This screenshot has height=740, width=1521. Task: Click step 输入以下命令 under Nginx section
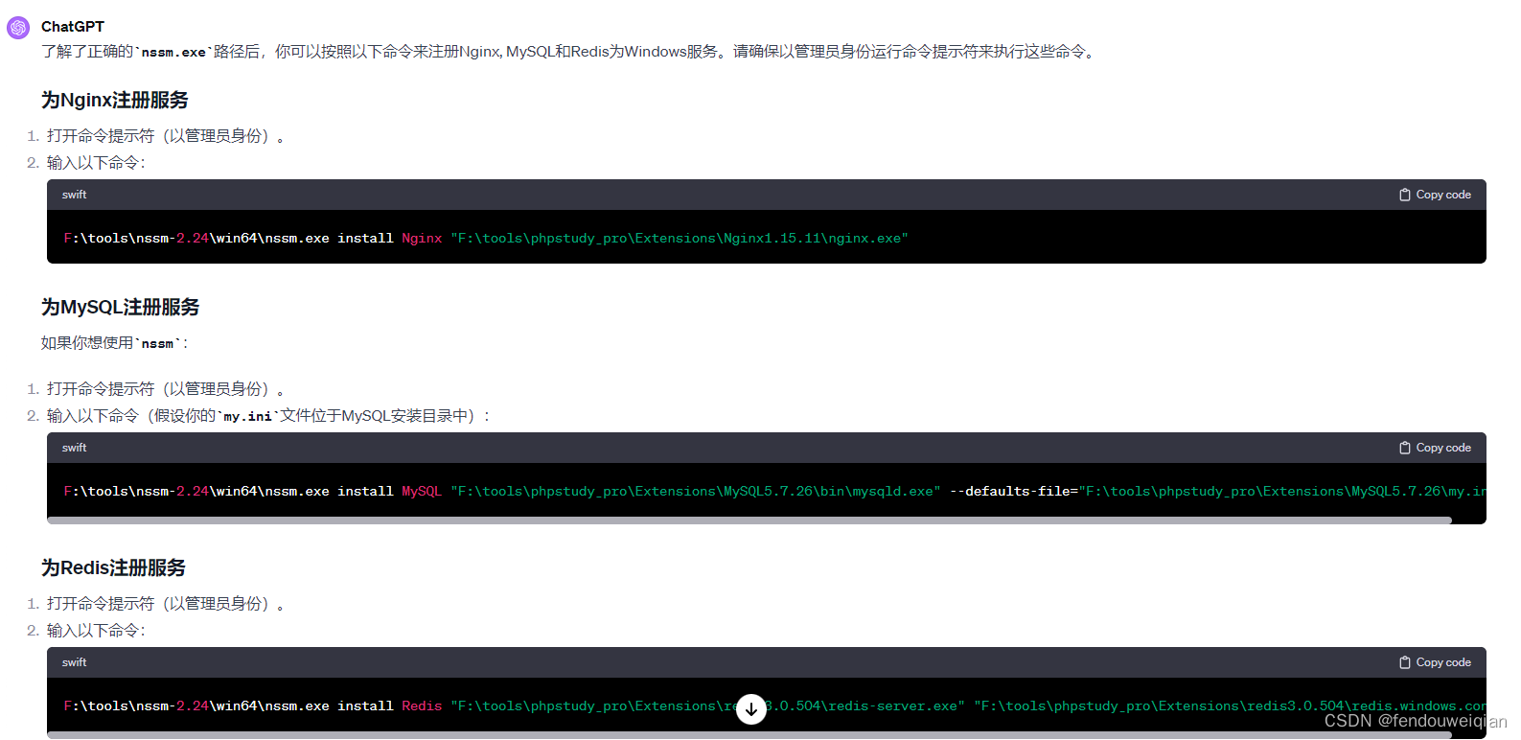click(x=96, y=163)
